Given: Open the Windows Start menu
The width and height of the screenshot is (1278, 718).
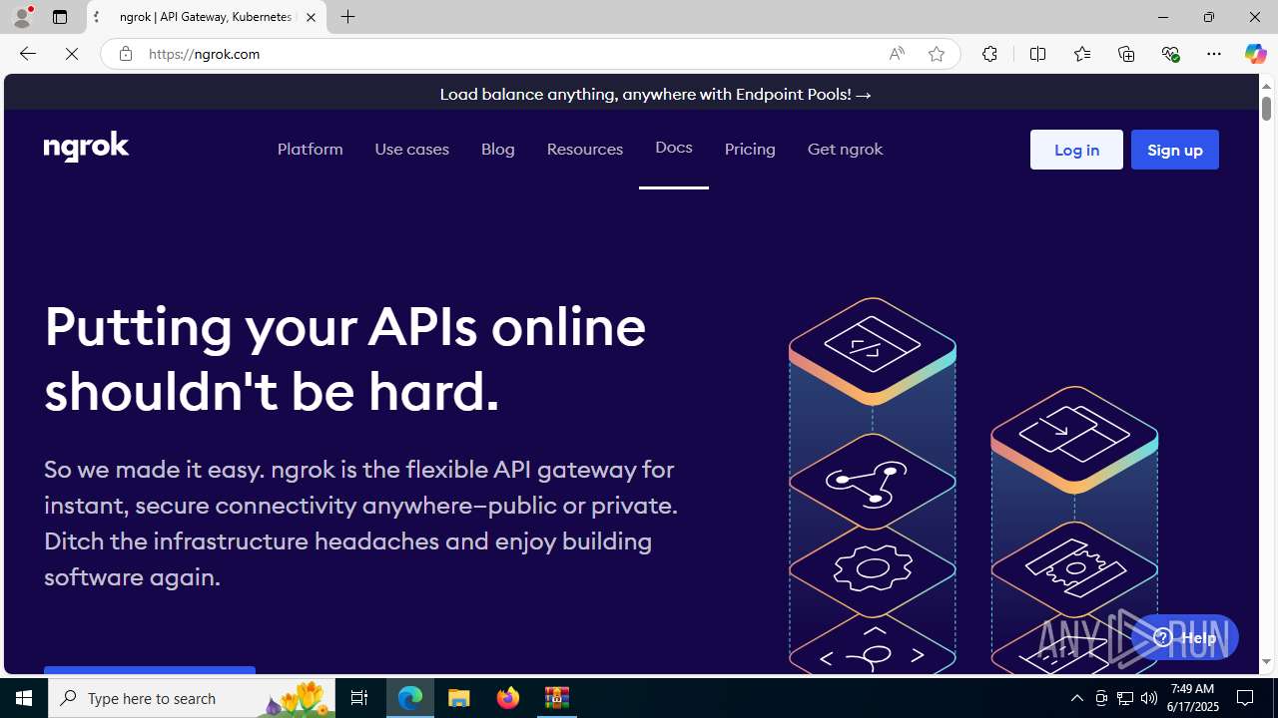Looking at the screenshot, I should pyautogui.click(x=24, y=698).
